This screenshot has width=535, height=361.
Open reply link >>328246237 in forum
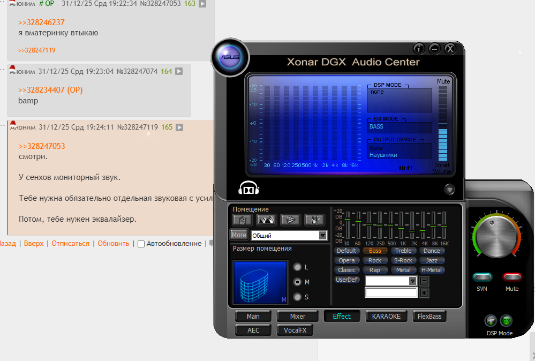pyautogui.click(x=41, y=22)
